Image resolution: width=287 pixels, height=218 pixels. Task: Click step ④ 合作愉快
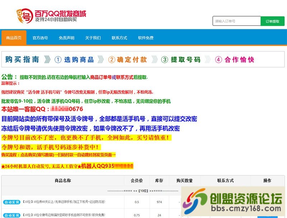pyautogui.click(x=235, y=60)
